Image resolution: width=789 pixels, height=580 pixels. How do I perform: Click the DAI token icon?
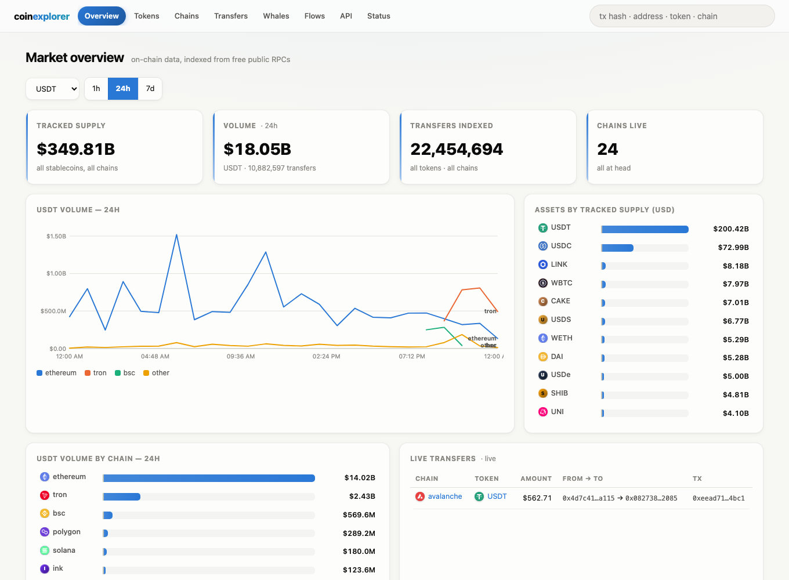(543, 357)
